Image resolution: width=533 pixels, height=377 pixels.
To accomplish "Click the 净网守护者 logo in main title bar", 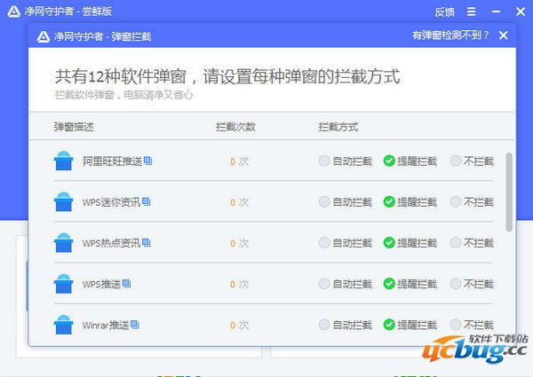I will [x=14, y=12].
